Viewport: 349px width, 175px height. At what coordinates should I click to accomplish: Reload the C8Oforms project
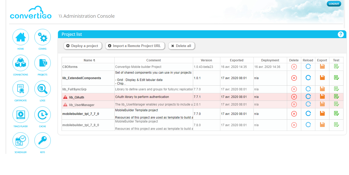point(308,67)
